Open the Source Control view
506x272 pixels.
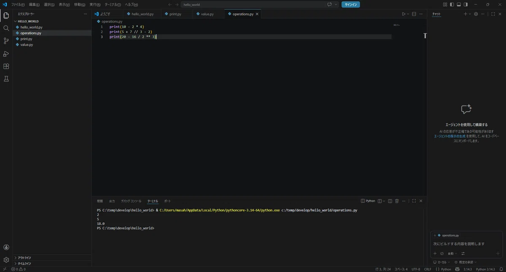click(6, 41)
